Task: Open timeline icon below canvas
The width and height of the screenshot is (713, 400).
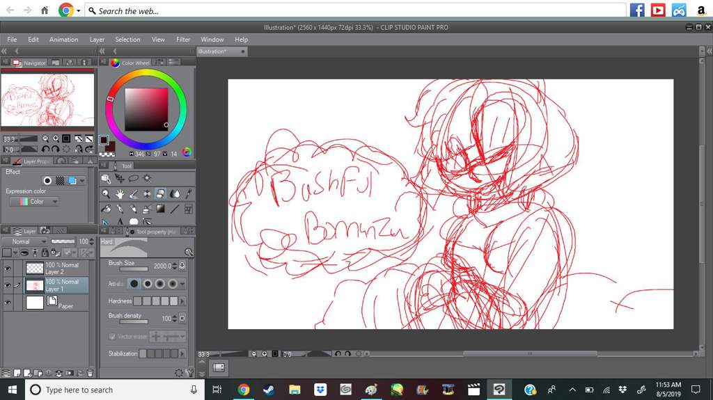Action: (x=219, y=368)
